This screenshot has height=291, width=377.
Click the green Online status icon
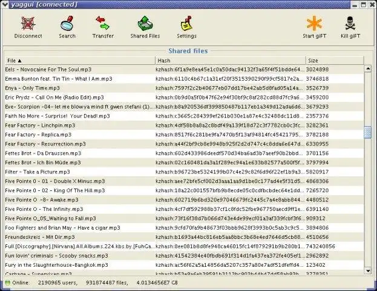[7, 283]
